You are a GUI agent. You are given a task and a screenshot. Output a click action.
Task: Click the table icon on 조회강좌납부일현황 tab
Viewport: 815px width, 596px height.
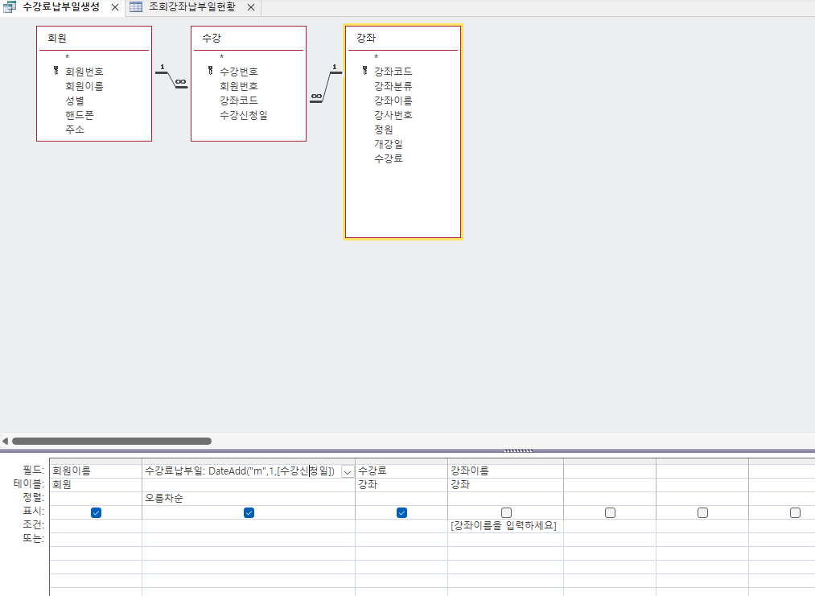pos(136,7)
